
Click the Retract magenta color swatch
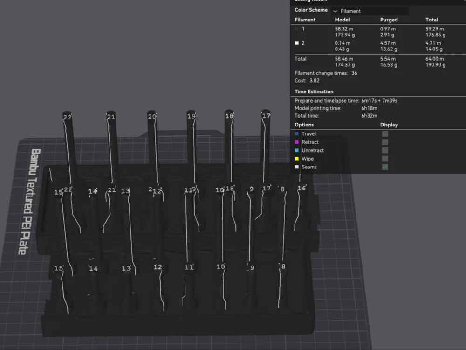click(x=296, y=142)
